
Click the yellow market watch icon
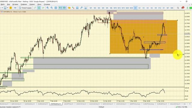(x=11, y=8)
